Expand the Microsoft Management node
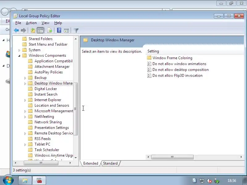Screen dimensions: 247x185 click(x=25, y=111)
